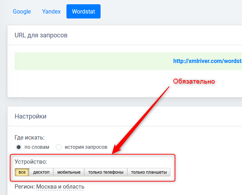The width and height of the screenshot is (242, 195).
Task: Switch to the Yandex tab
Action: [x=51, y=11]
